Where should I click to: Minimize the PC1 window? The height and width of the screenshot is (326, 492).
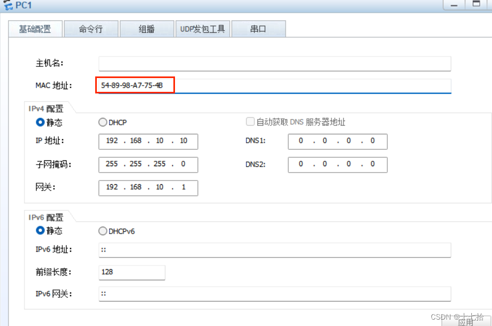click(x=454, y=5)
